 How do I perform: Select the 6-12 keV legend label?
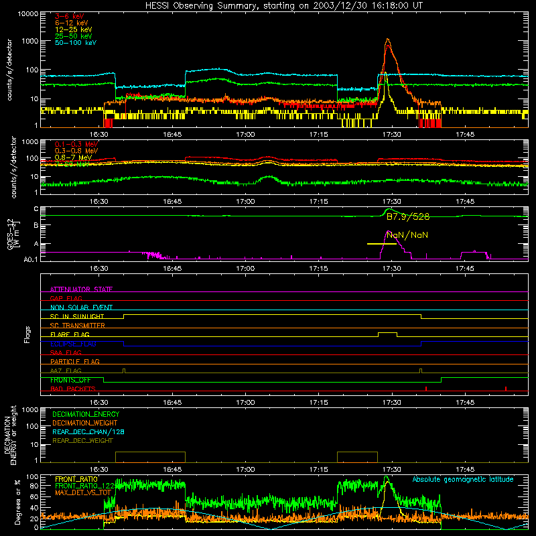(71, 23)
